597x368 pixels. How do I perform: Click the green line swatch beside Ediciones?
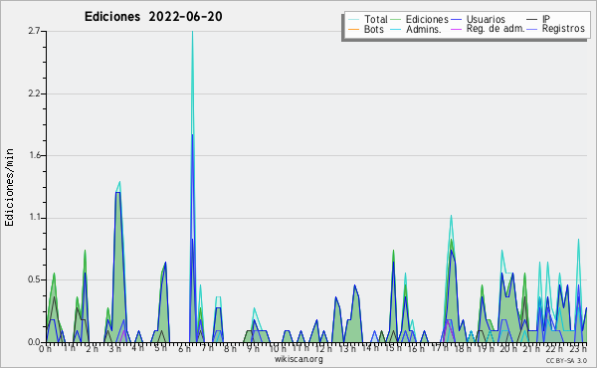click(396, 20)
